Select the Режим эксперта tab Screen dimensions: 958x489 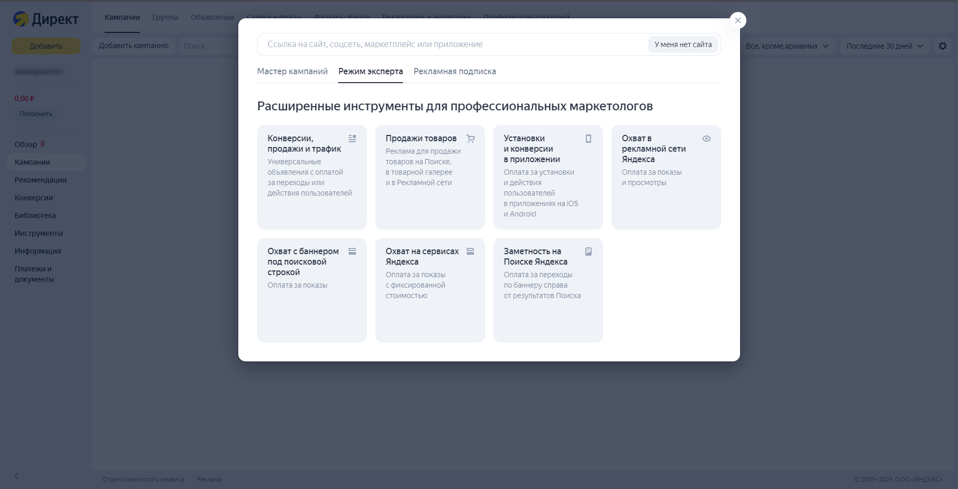[371, 71]
